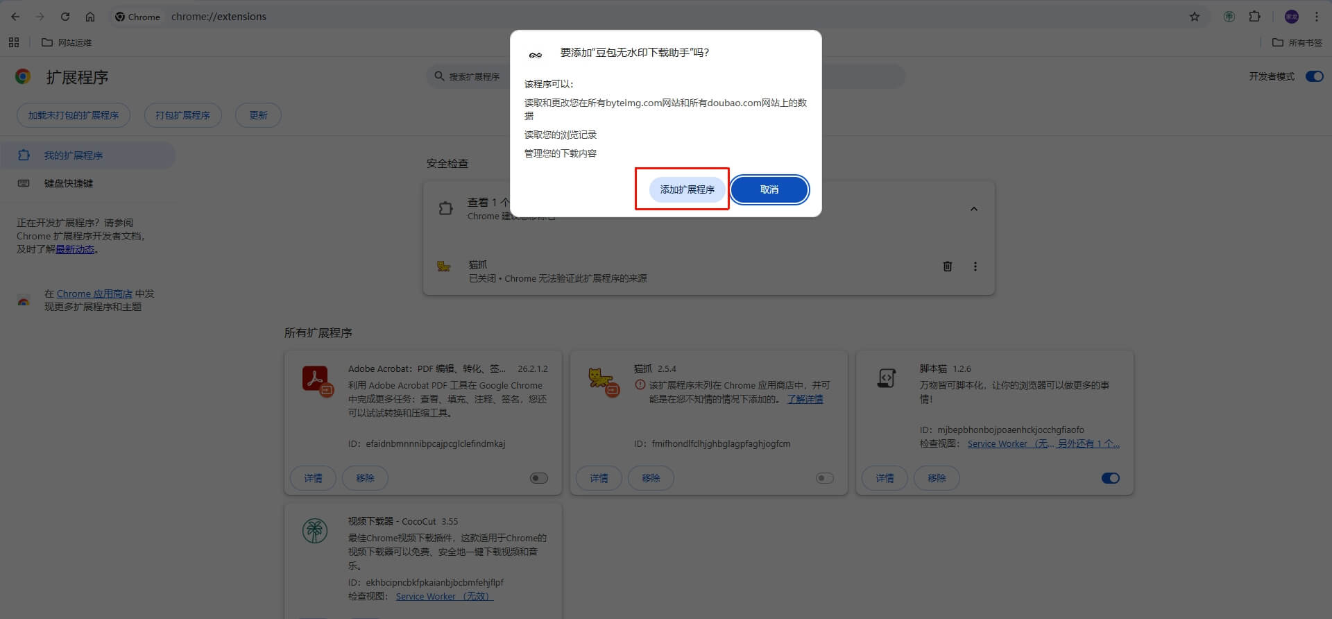Open the Chrome 应用商店 link
This screenshot has height=619, width=1332.
point(94,294)
